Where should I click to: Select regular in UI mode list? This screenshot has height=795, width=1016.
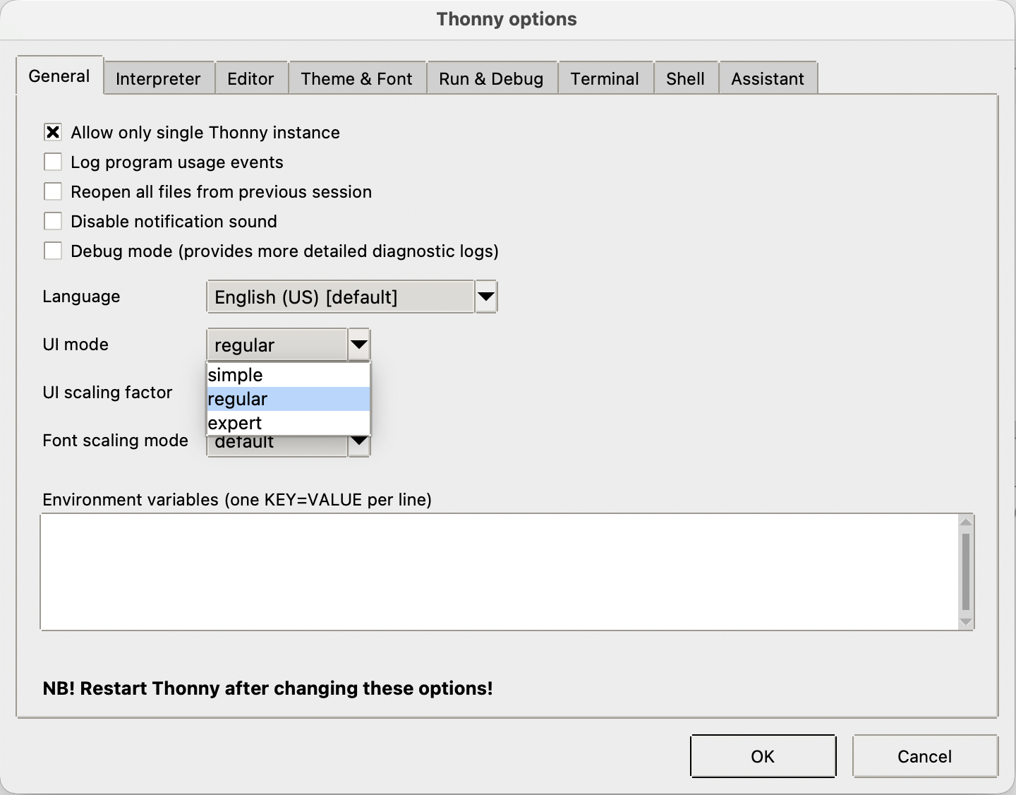click(289, 399)
